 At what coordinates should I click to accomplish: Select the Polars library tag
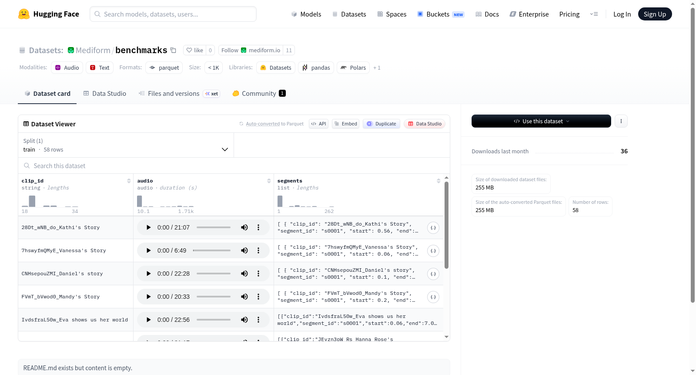click(x=353, y=68)
